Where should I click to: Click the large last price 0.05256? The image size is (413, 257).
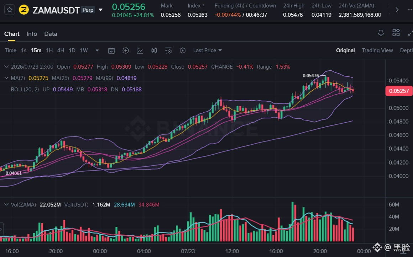(x=129, y=7)
